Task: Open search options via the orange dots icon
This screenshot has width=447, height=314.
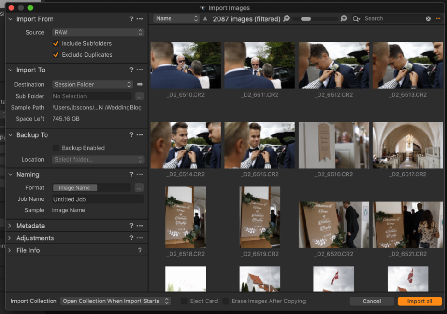Action: pyautogui.click(x=438, y=18)
